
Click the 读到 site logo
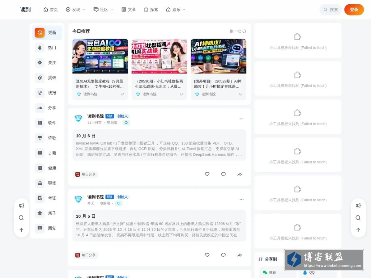(25, 10)
